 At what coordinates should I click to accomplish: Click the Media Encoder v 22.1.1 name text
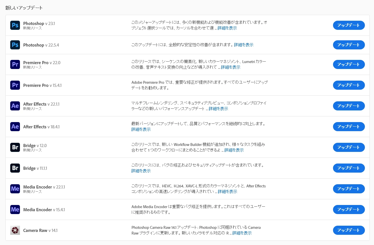coord(44,187)
